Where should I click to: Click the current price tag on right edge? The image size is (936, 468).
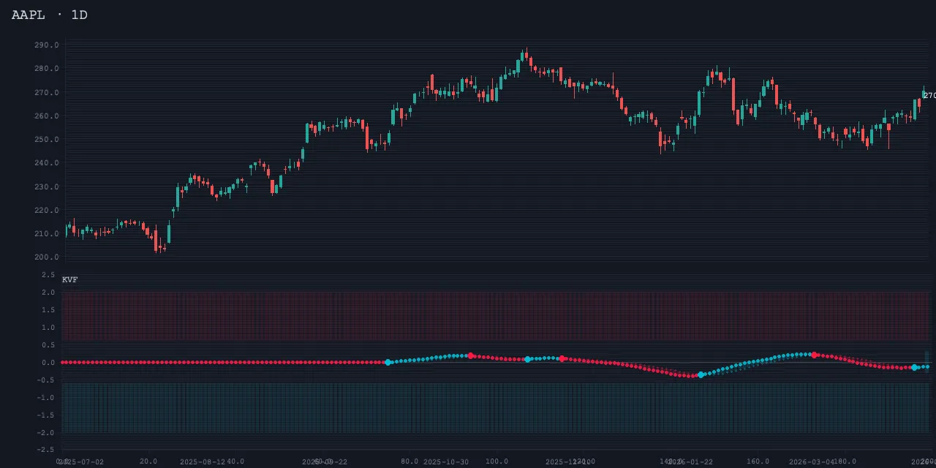coord(929,96)
